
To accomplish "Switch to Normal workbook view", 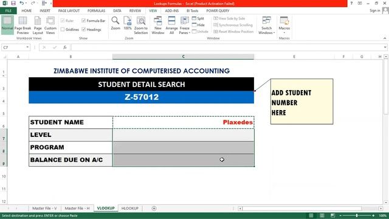I will tap(7, 24).
